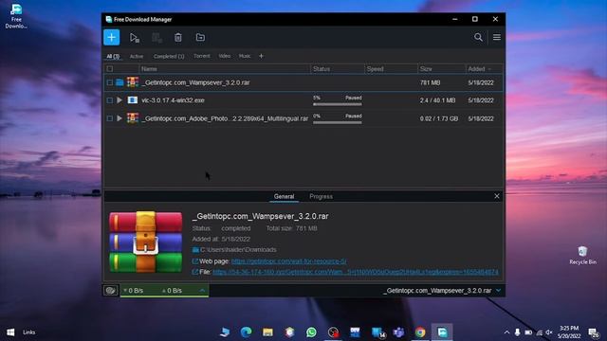The width and height of the screenshot is (607, 341).
Task: Open Microsoft Edge from the taskbar
Action: (246, 332)
